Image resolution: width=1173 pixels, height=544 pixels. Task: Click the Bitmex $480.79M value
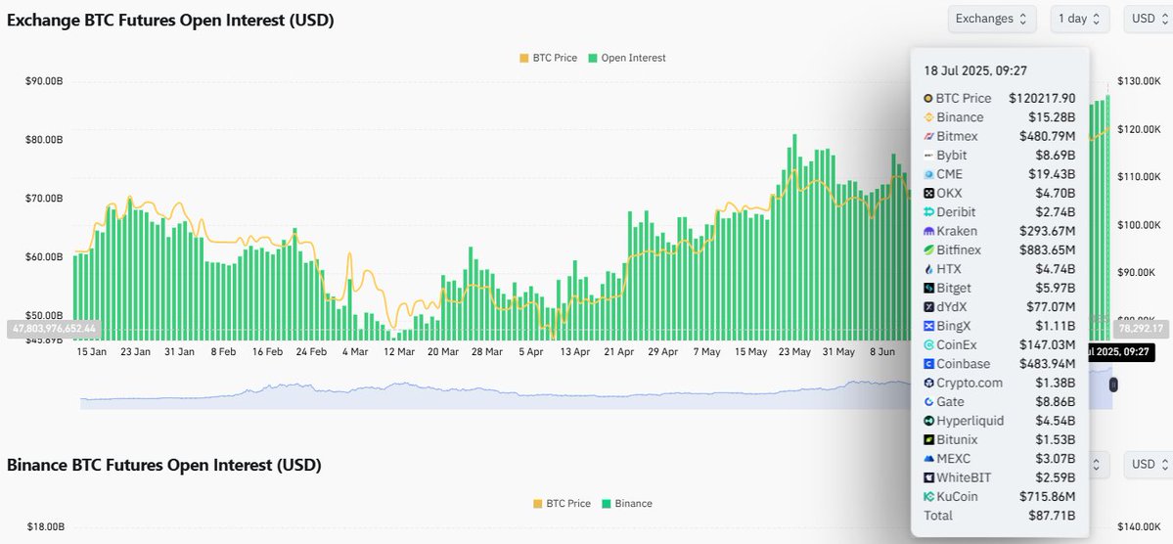click(x=1048, y=136)
